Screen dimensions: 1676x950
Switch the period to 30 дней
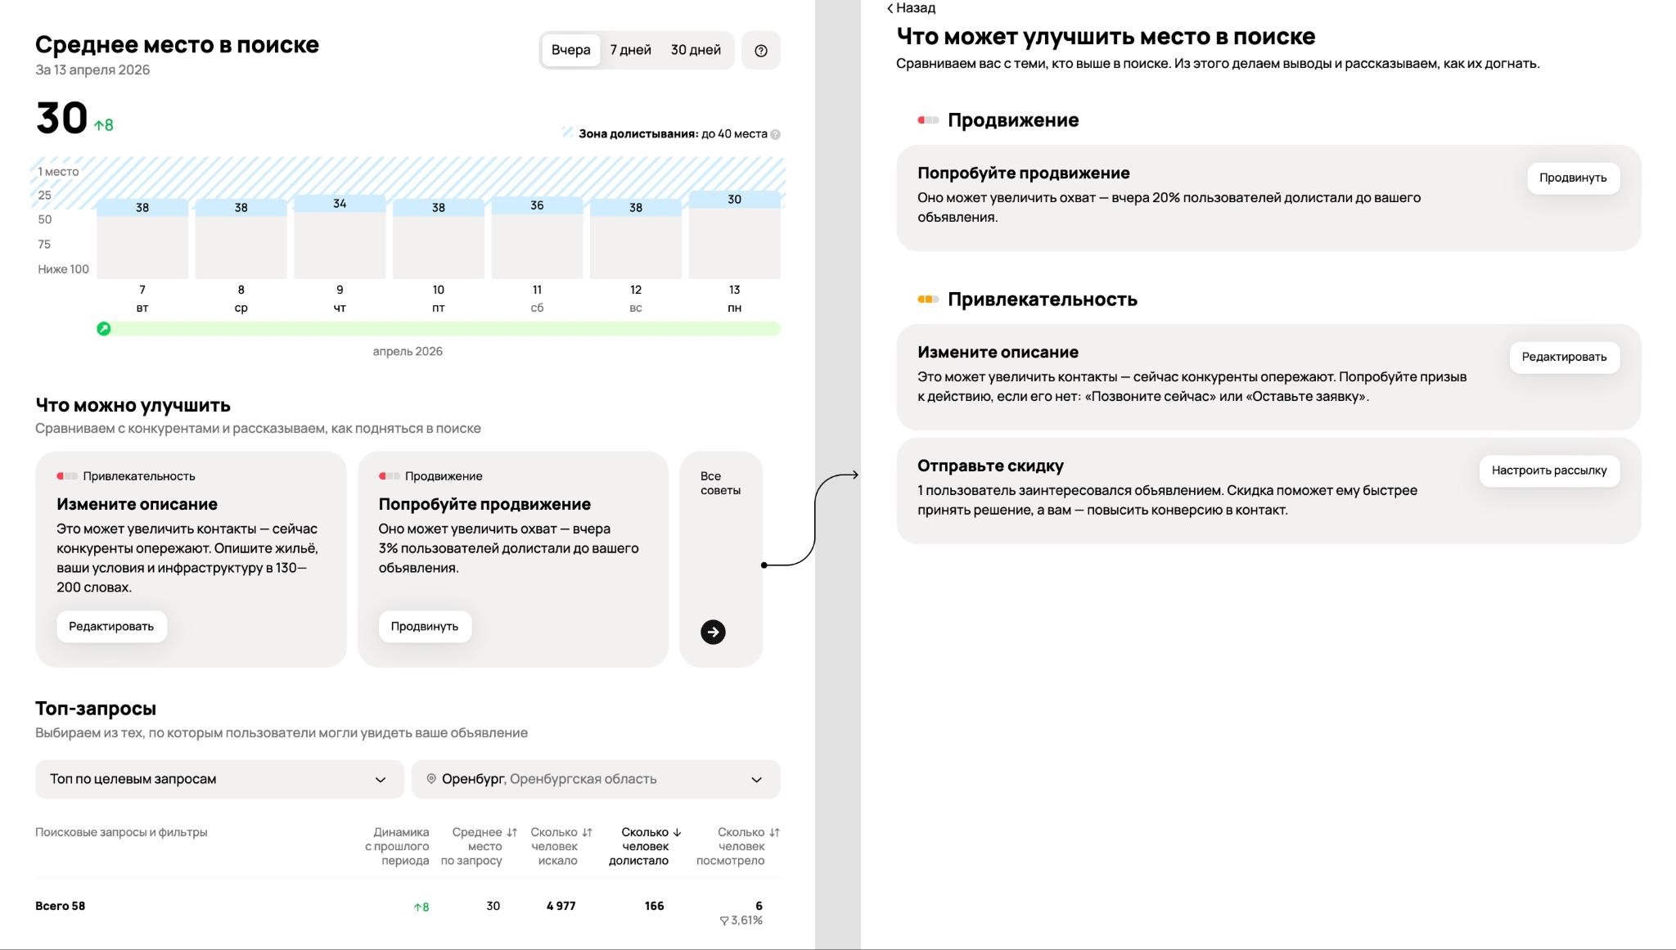click(696, 50)
